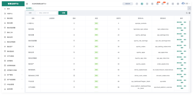Click the font size icon in header

coord(168,4)
